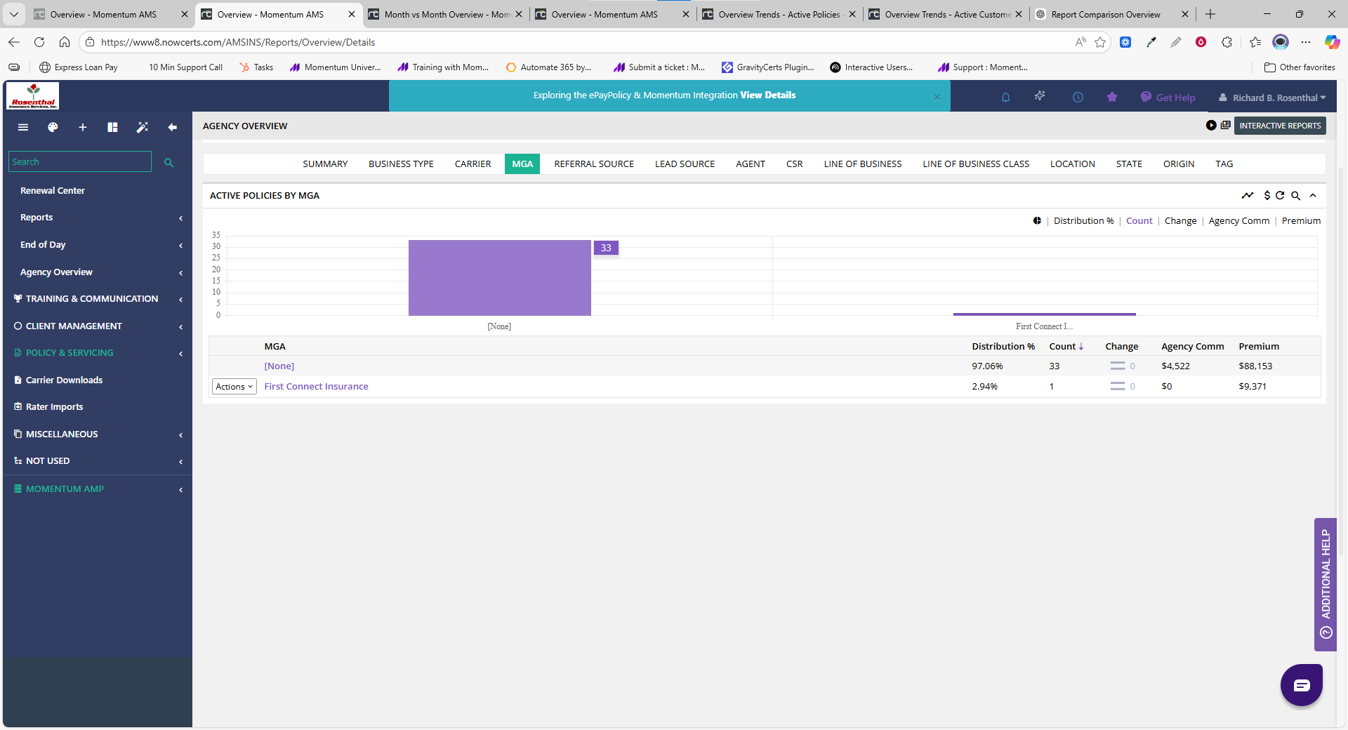
Task: Open the sidebar hamburger menu
Action: [23, 127]
